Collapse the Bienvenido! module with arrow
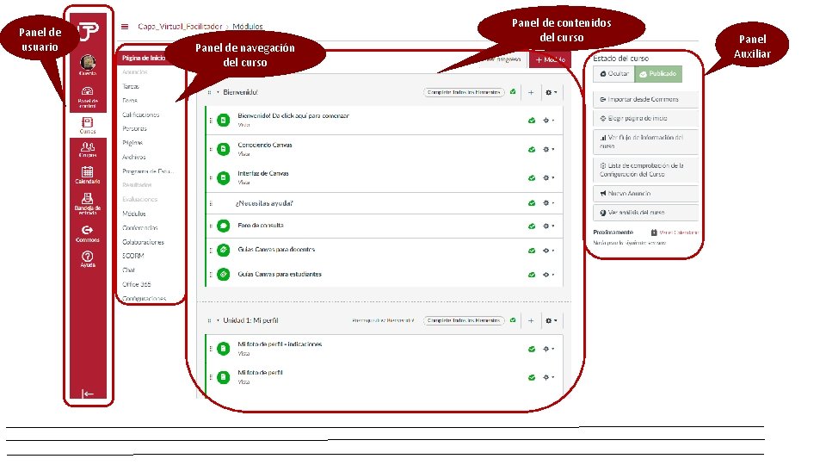 click(218, 92)
